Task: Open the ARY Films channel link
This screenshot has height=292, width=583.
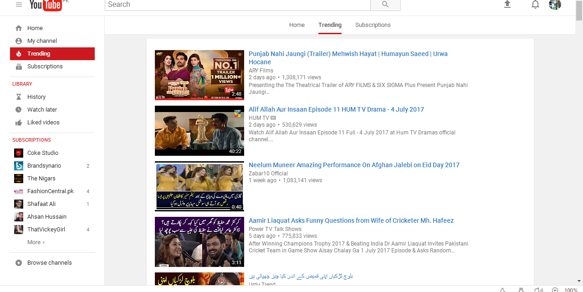Action: click(261, 71)
